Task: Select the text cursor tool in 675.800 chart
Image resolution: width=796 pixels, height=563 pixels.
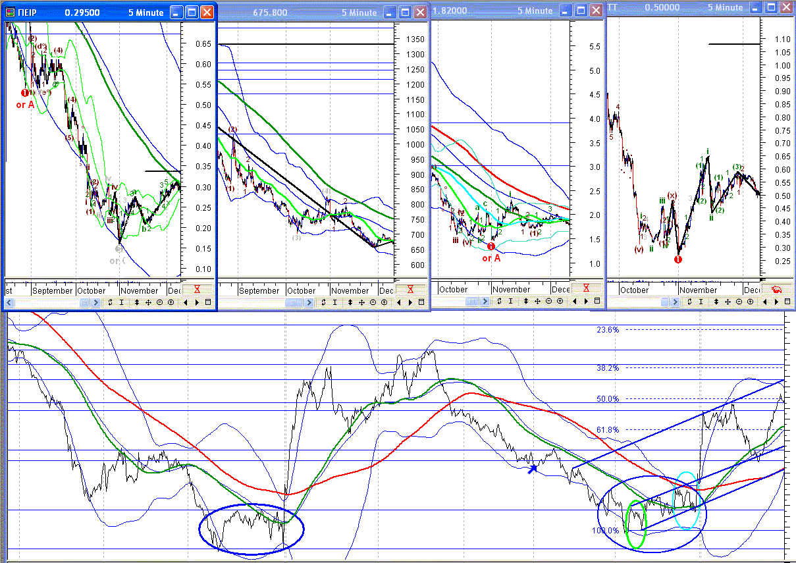Action: (334, 302)
